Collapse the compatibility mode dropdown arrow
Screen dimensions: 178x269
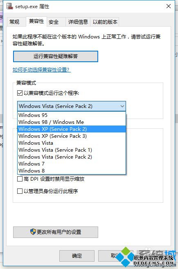click(x=122, y=106)
